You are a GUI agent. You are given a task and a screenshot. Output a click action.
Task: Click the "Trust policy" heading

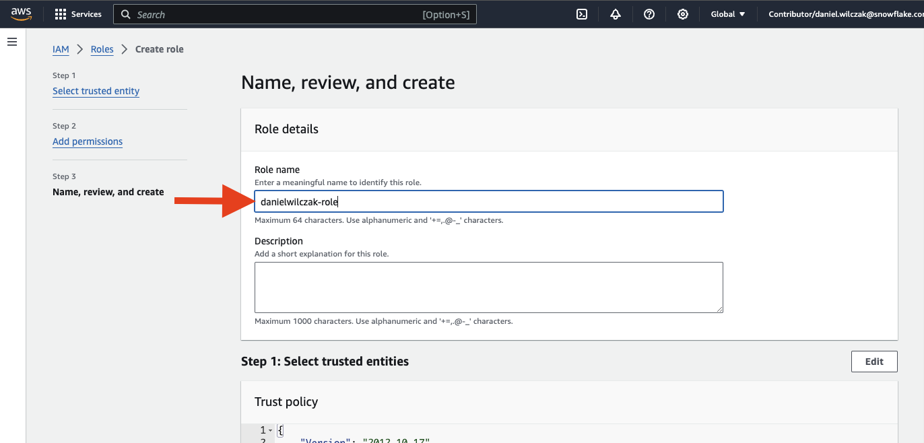286,402
